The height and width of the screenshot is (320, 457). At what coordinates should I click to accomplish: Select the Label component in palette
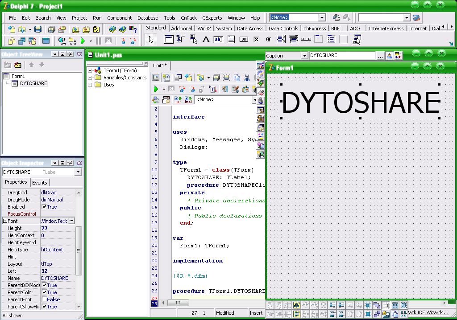206,39
